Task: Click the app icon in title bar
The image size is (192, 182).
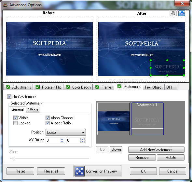Action: tap(5, 5)
